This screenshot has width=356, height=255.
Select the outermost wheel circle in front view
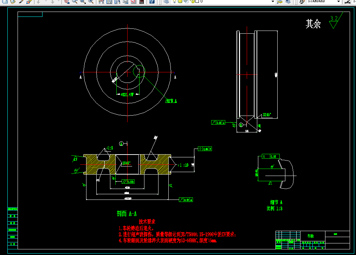pos(127,72)
